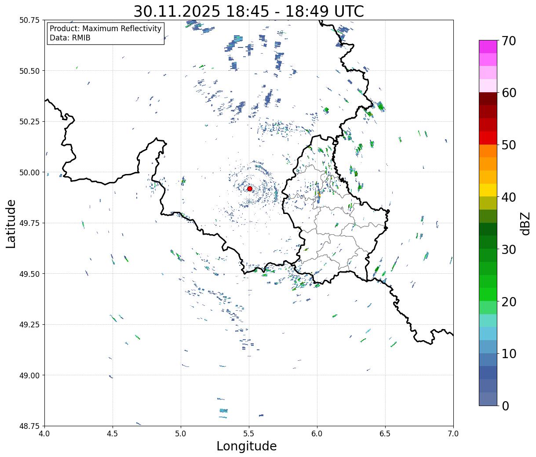Click the red radar site marker
Viewport: 536px width, 457px height.
(249, 189)
